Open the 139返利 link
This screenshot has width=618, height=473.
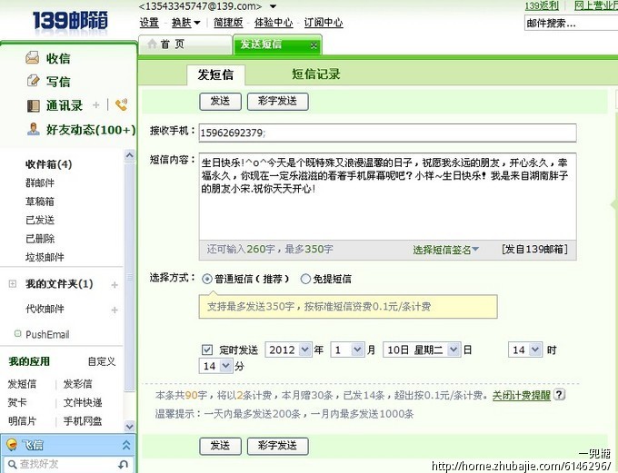click(x=542, y=5)
